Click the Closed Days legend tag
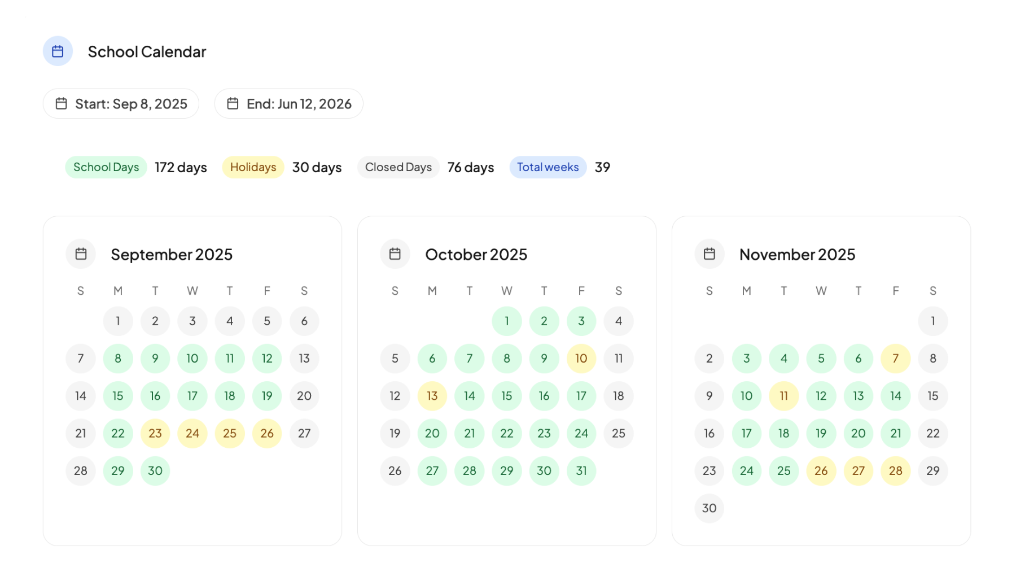This screenshot has width=1016, height=576. click(398, 167)
